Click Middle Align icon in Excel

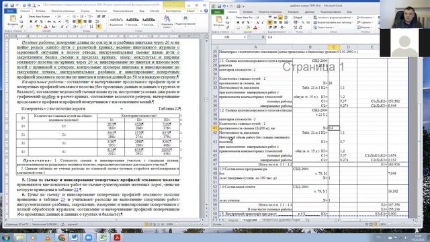[275, 17]
